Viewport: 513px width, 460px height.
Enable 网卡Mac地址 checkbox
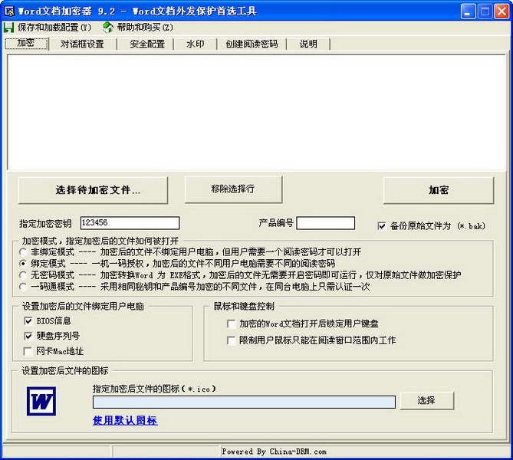click(x=28, y=351)
